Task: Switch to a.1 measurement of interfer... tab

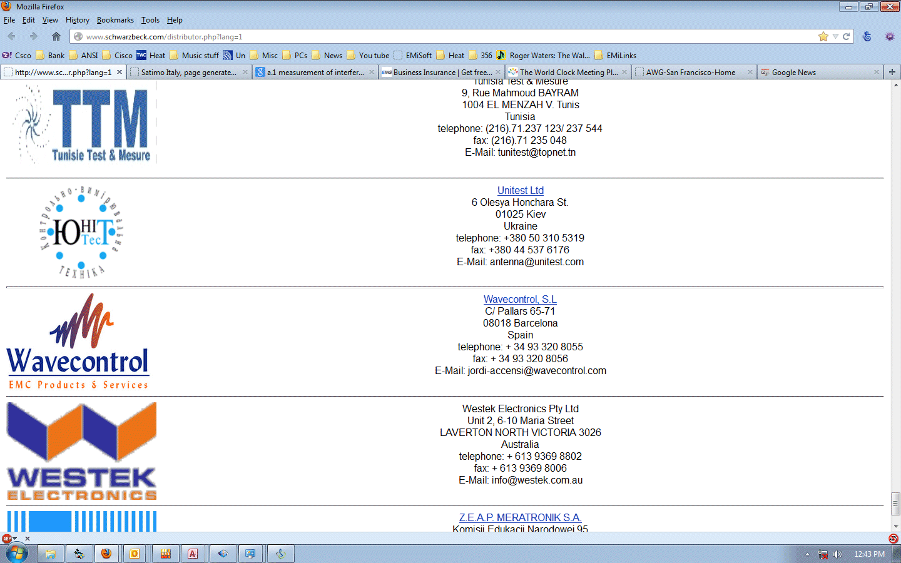Action: pos(315,72)
